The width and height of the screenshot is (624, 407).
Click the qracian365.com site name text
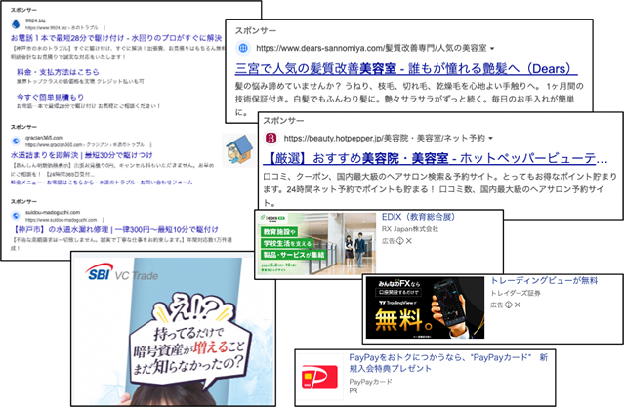point(44,138)
